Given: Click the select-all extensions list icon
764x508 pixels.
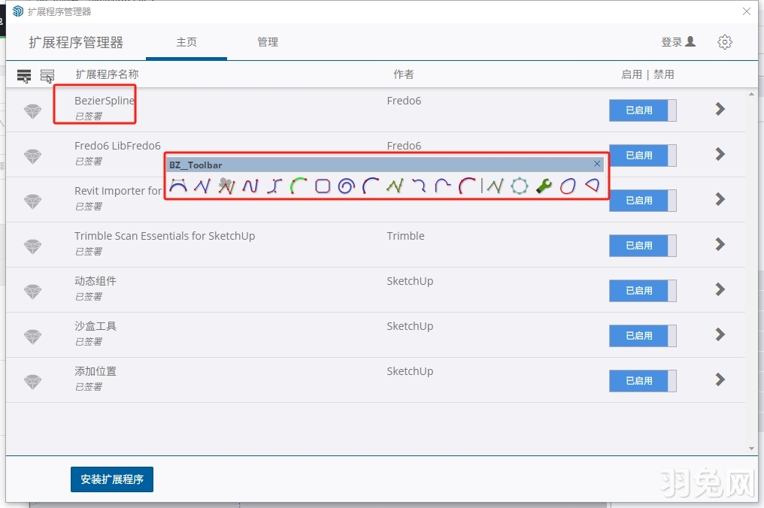Looking at the screenshot, I should (24, 76).
